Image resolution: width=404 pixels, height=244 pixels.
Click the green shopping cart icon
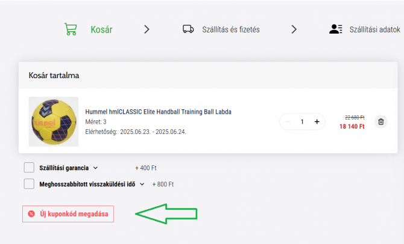pyautogui.click(x=71, y=29)
